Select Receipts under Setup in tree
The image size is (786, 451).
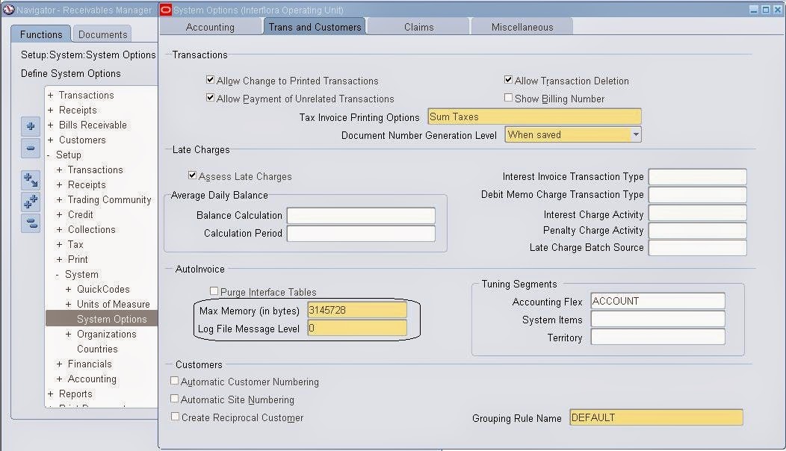(x=87, y=185)
